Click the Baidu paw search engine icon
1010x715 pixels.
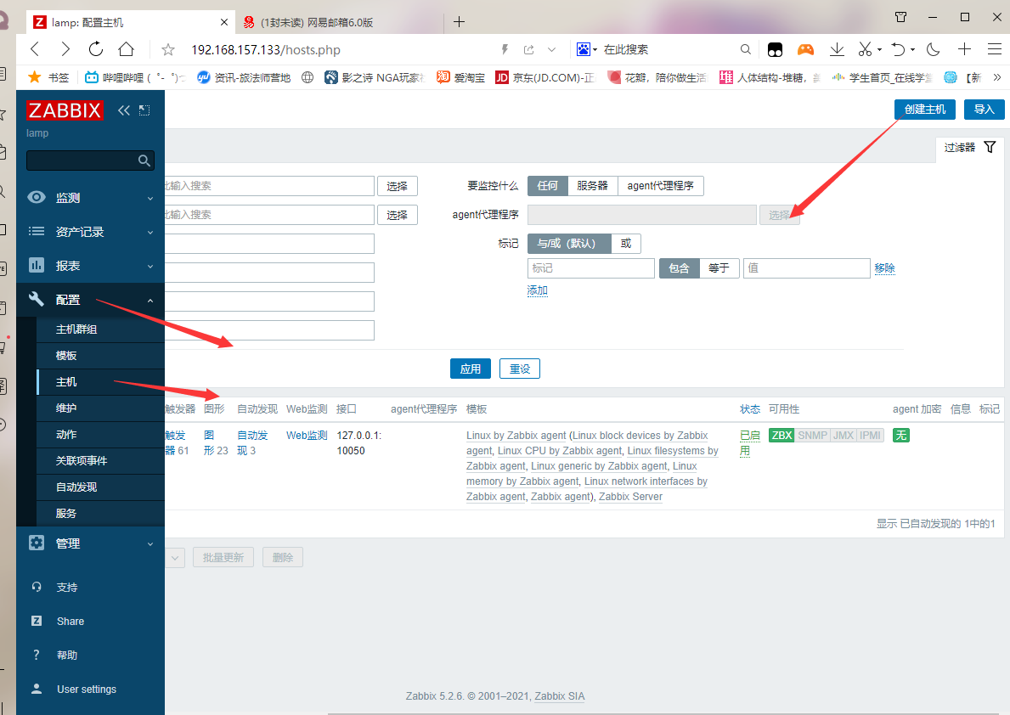[x=583, y=49]
